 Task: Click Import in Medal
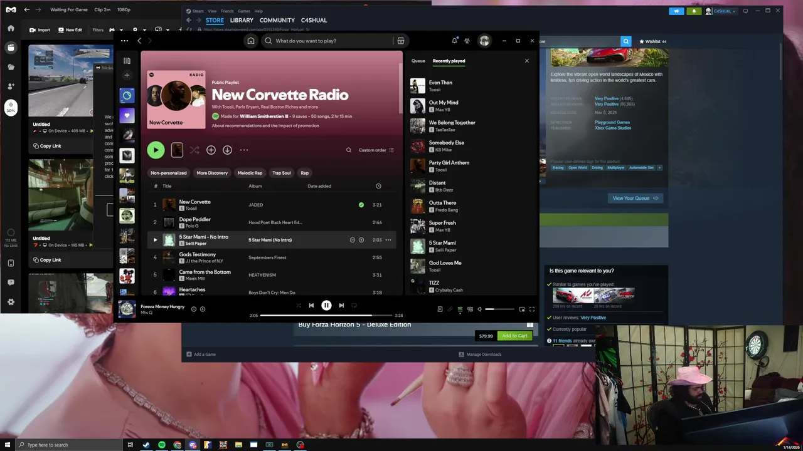pos(40,29)
